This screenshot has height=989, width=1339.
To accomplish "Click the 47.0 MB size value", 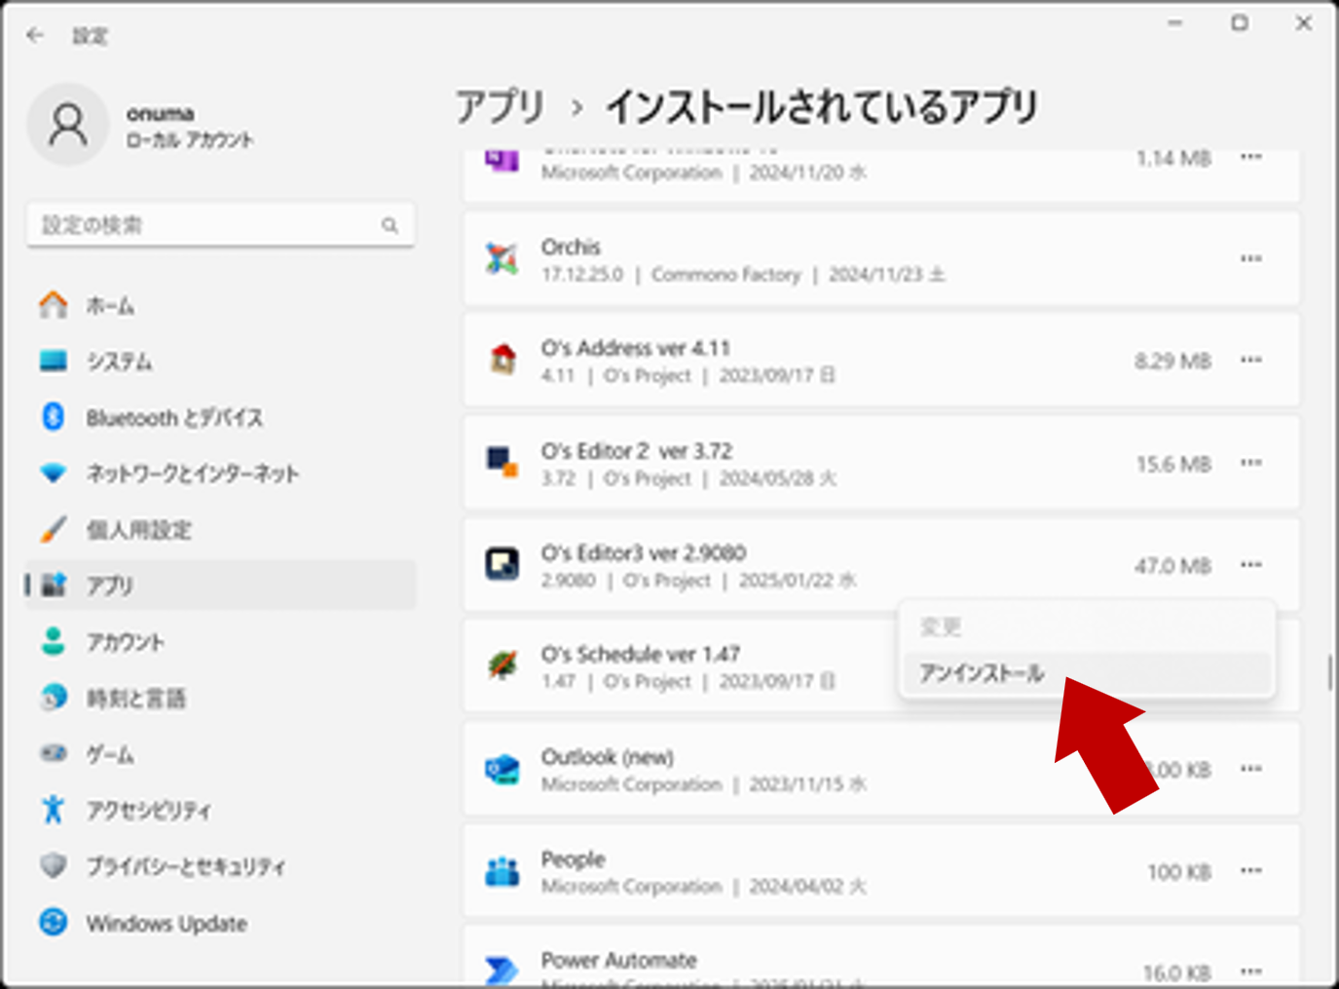I will pyautogui.click(x=1172, y=566).
